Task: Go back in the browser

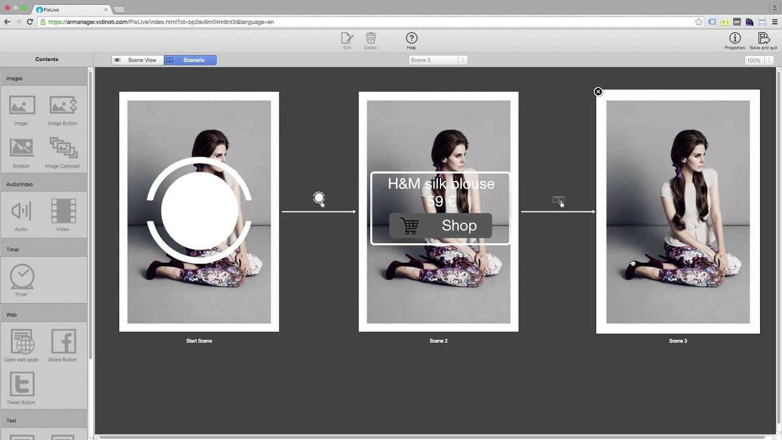Action: [x=7, y=22]
